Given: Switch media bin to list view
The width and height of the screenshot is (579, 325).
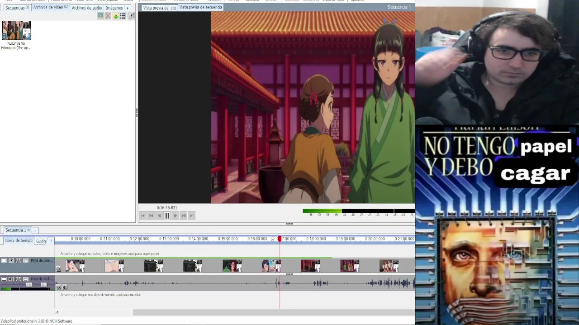Looking at the screenshot, I should 122,16.
